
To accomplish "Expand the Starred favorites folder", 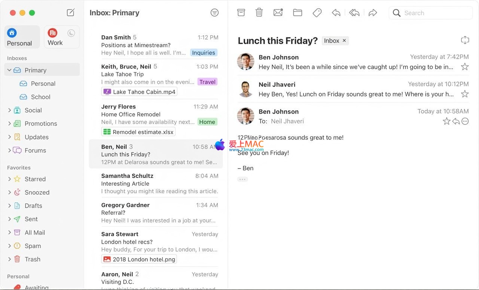I will point(9,179).
